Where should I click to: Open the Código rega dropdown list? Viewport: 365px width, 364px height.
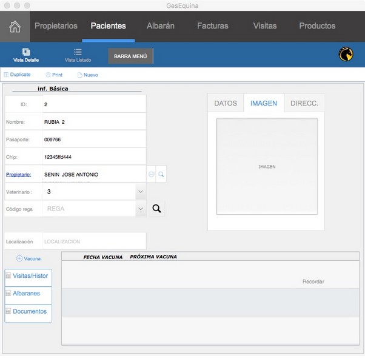click(x=140, y=209)
